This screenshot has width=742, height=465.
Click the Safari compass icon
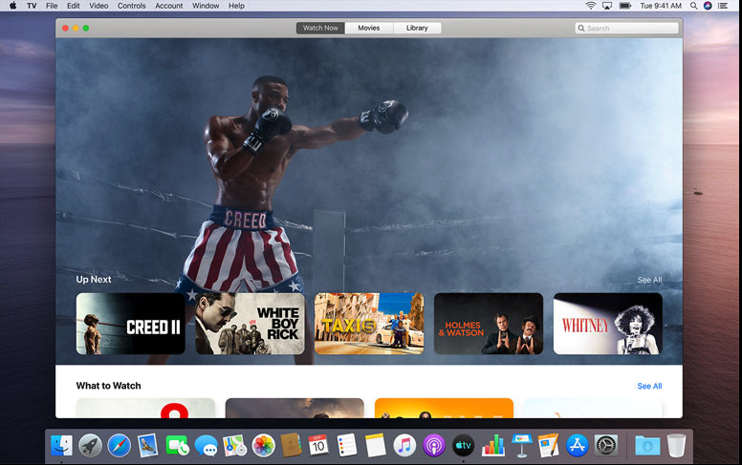(x=119, y=445)
